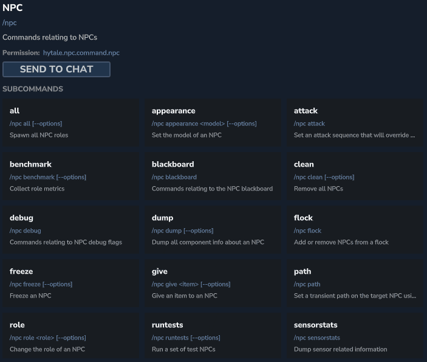
Task: Open the 'all' subcommand card
Action: 71,123
